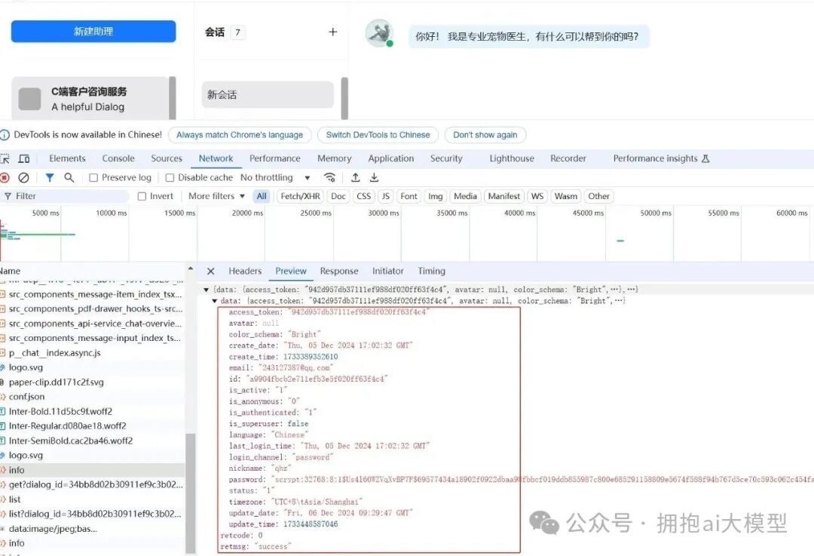Click the search magnifier icon
The width and height of the screenshot is (814, 556).
point(67,177)
